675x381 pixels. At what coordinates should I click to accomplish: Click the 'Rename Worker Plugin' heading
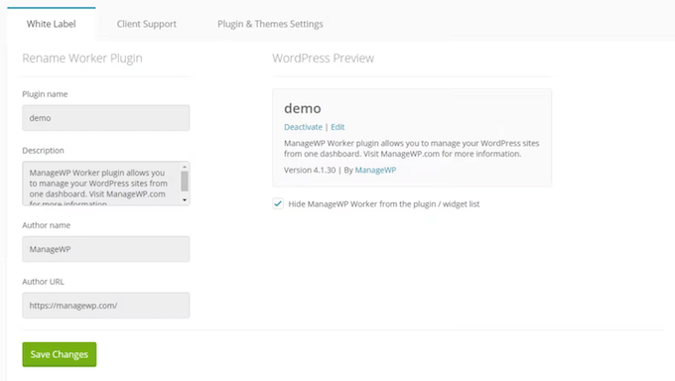[x=82, y=59]
